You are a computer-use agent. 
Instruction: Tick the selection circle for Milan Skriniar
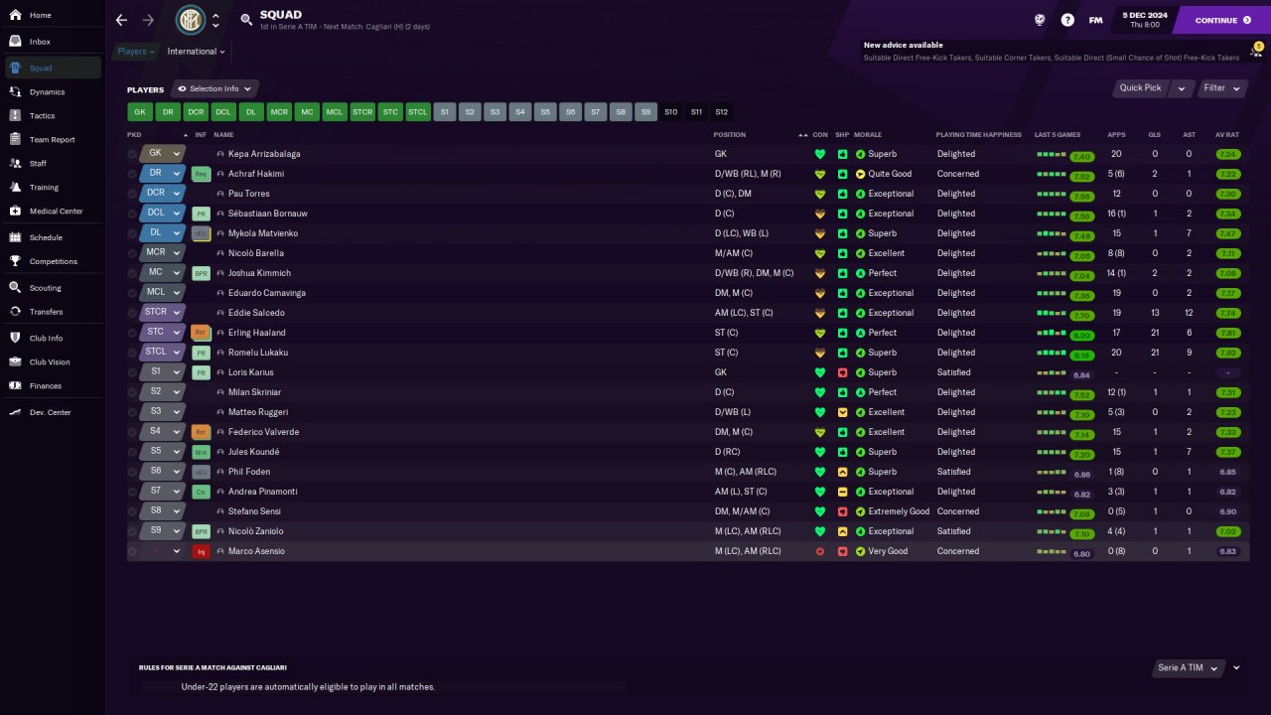click(132, 392)
